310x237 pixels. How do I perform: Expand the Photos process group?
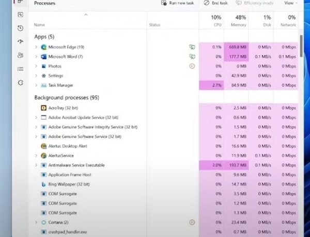pos(36,66)
